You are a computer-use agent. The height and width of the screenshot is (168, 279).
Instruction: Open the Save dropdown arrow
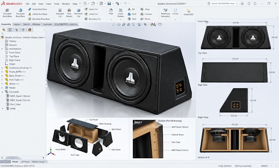(x=113, y=4)
